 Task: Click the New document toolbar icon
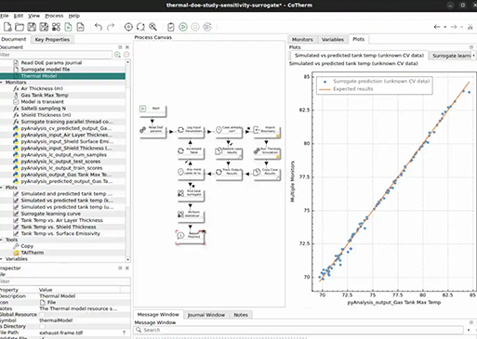click(x=7, y=27)
